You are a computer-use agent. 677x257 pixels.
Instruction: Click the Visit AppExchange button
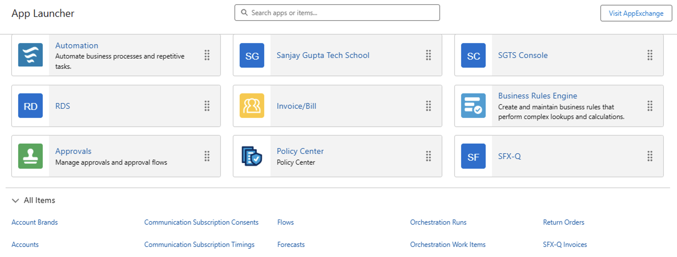pyautogui.click(x=636, y=13)
